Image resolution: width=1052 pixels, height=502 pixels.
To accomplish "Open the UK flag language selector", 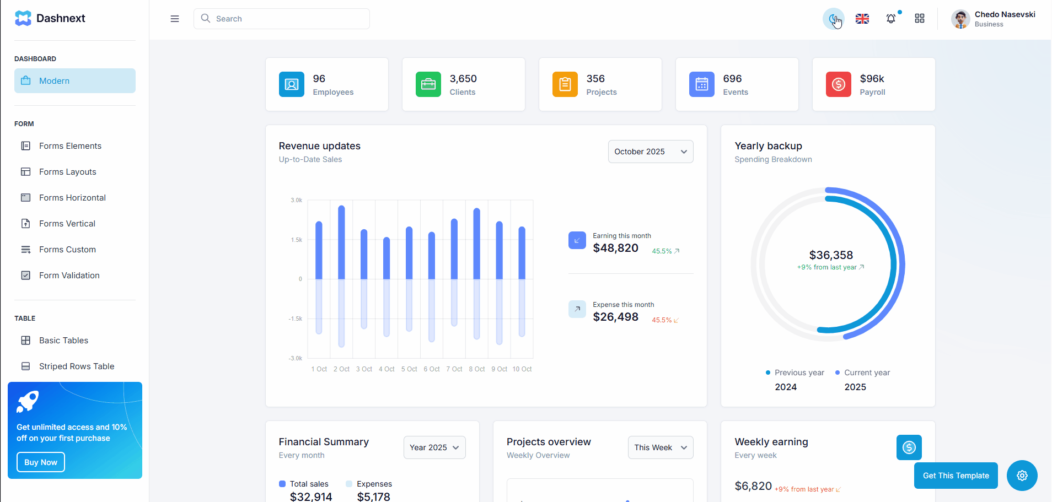I will (862, 19).
